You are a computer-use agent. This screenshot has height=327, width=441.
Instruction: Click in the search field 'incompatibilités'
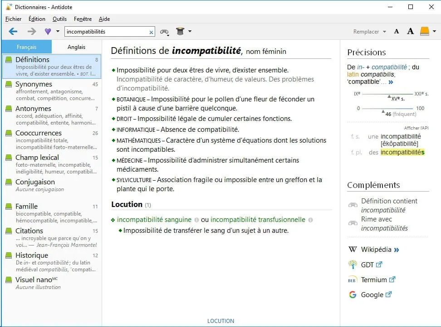[x=107, y=32]
